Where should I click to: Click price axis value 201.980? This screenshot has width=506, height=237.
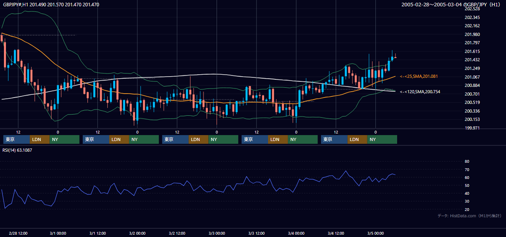472,34
